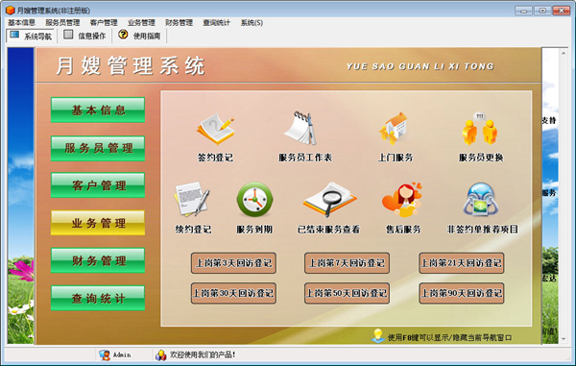Click the F8 navigation hint text

[x=449, y=337]
